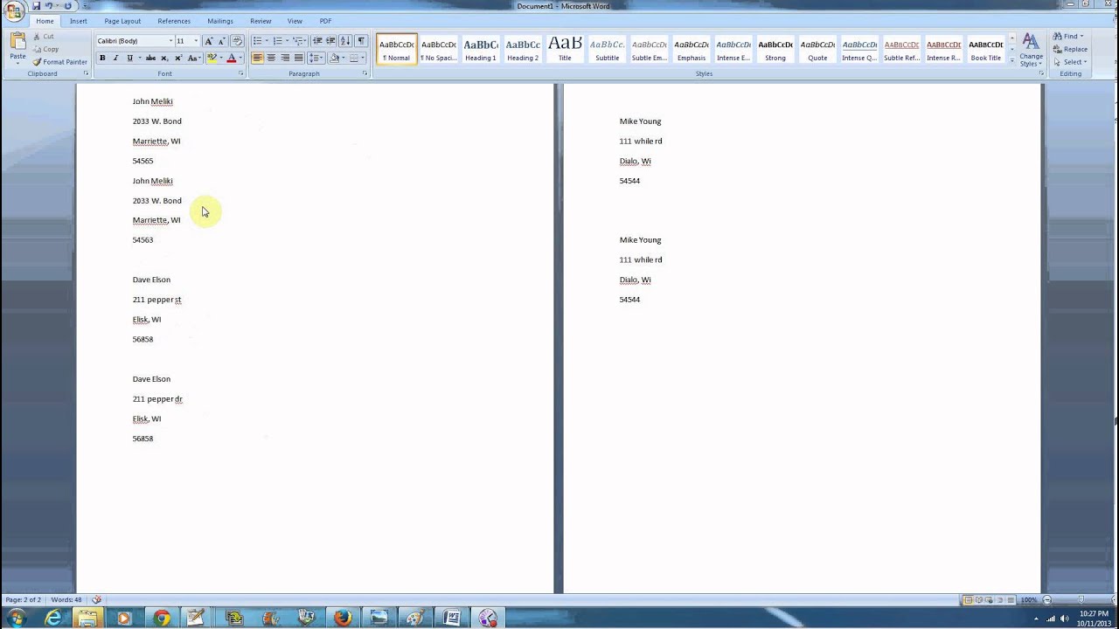Toggle bulleted list
The image size is (1119, 629).
[257, 41]
